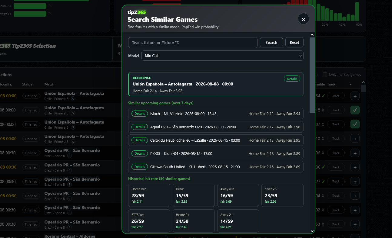
Task: Open Details for Ottawa South United – St-Hubert
Action: (x=140, y=167)
